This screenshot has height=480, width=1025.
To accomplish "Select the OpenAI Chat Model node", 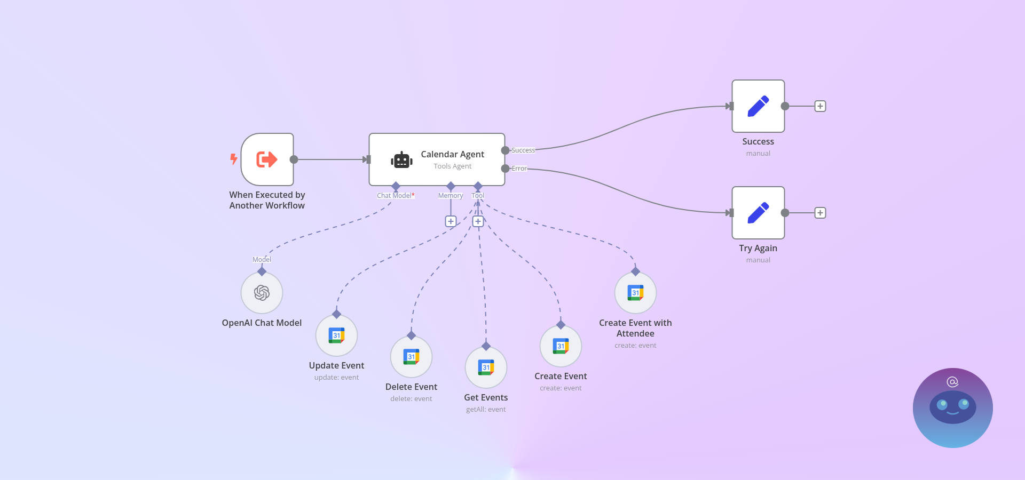I will point(262,293).
